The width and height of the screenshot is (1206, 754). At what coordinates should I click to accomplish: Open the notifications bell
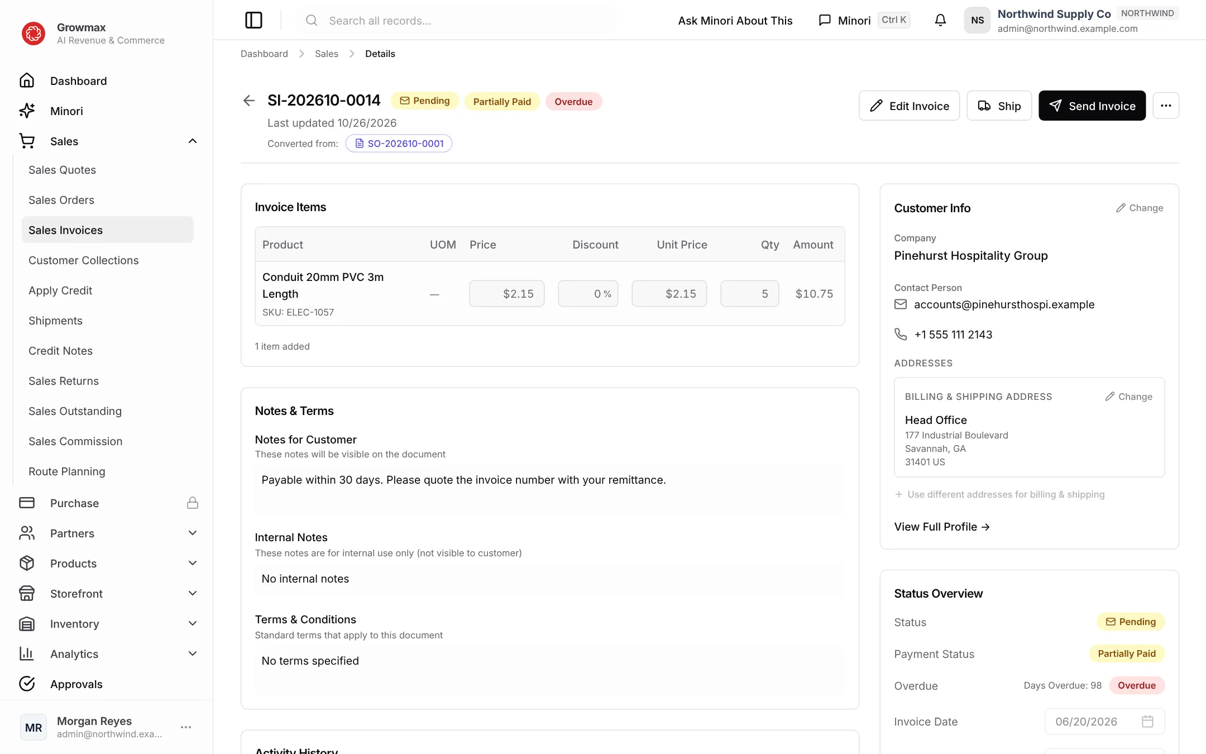coord(940,21)
